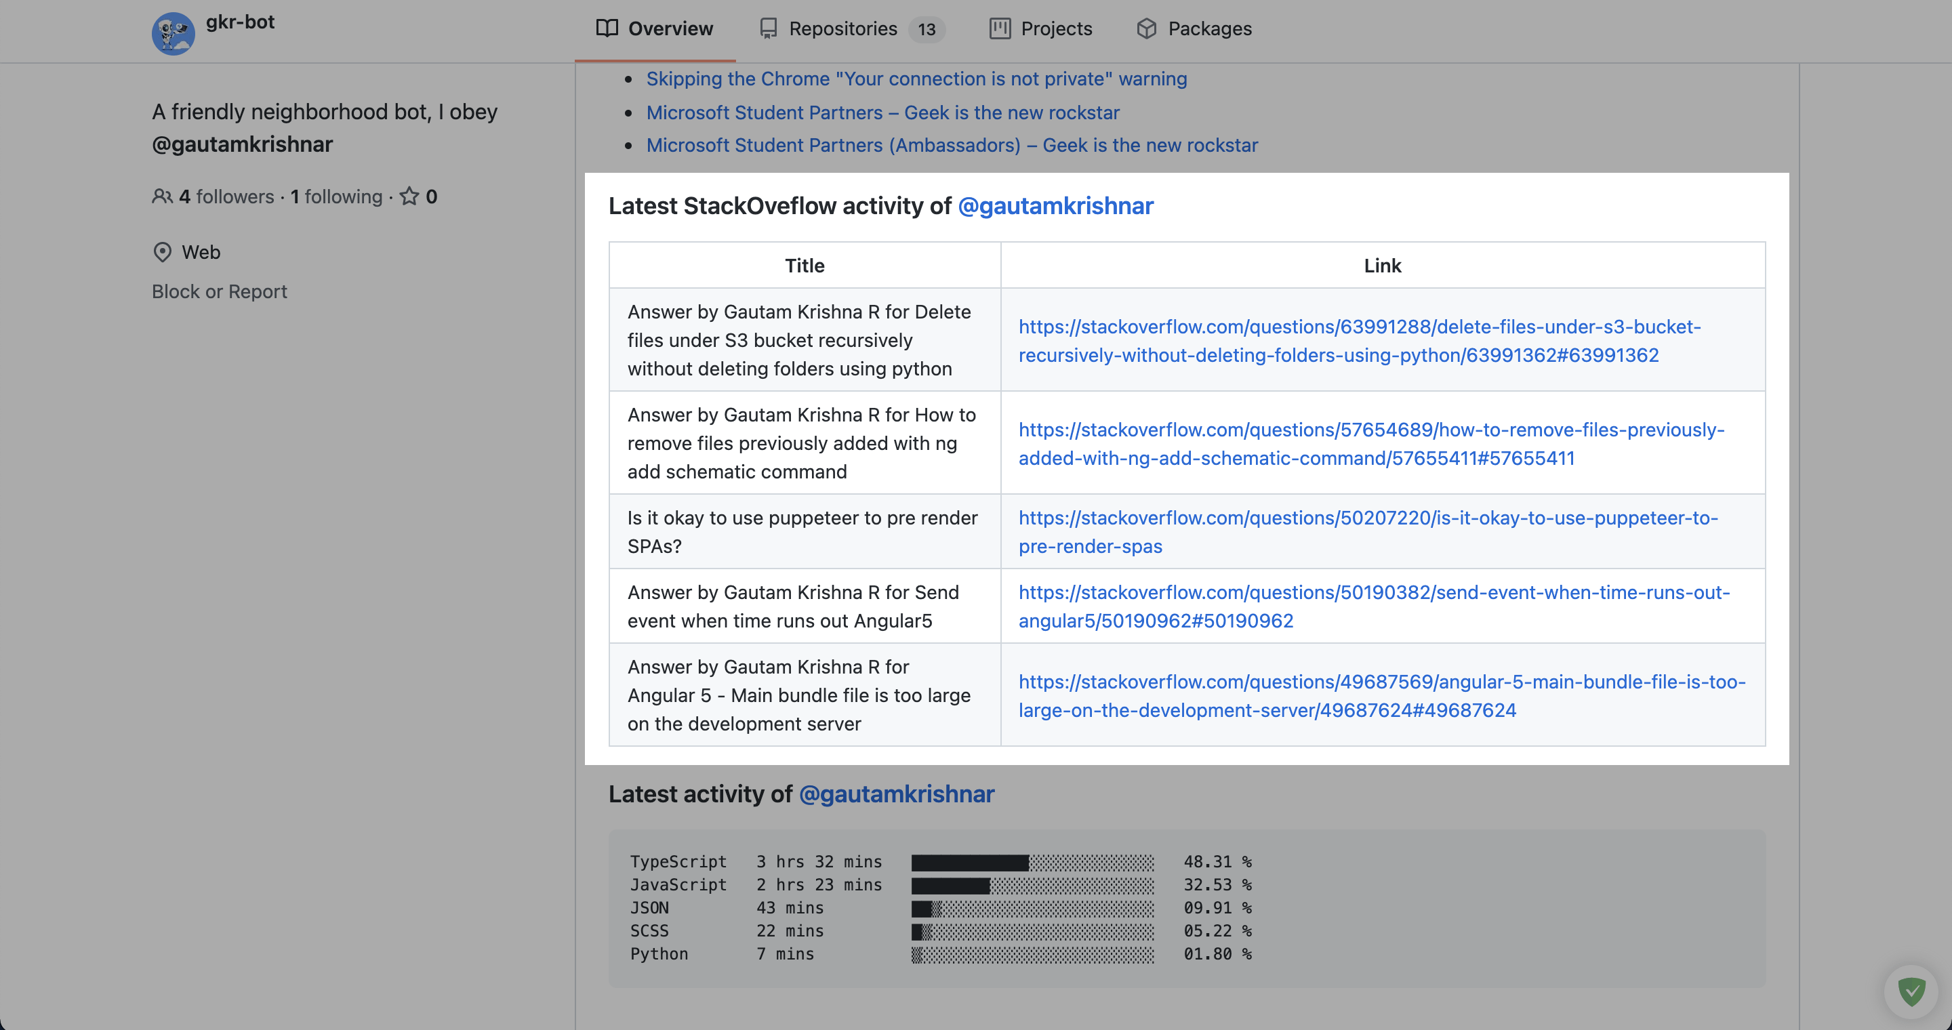View the 4 followers list

click(x=226, y=197)
